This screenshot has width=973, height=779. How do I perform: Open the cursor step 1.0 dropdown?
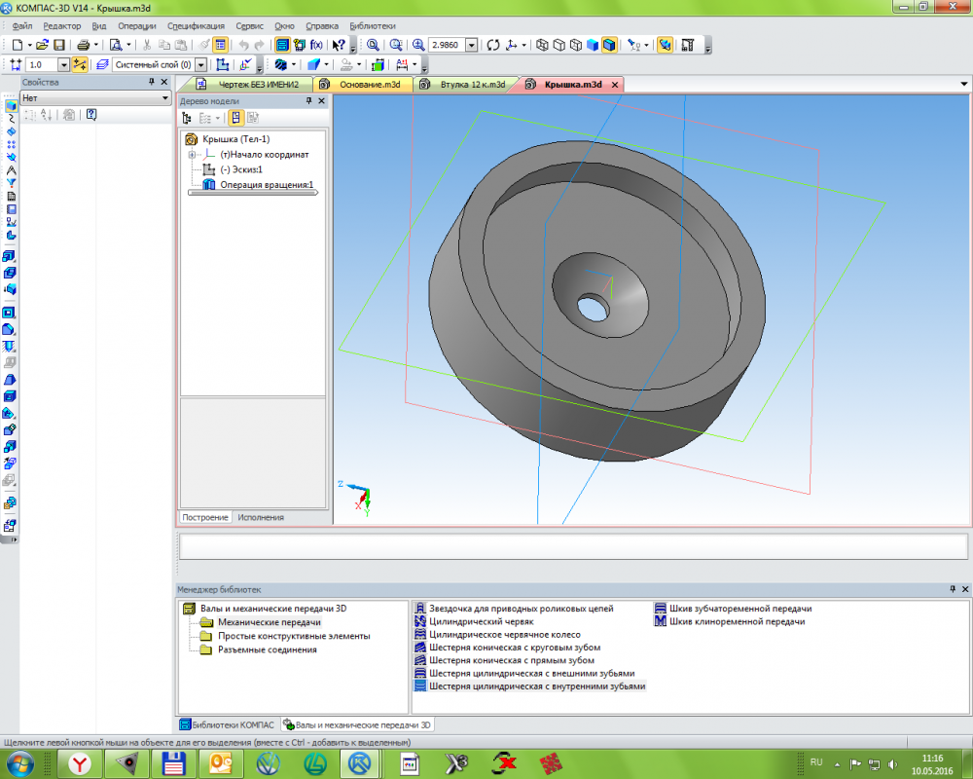pyautogui.click(x=63, y=64)
